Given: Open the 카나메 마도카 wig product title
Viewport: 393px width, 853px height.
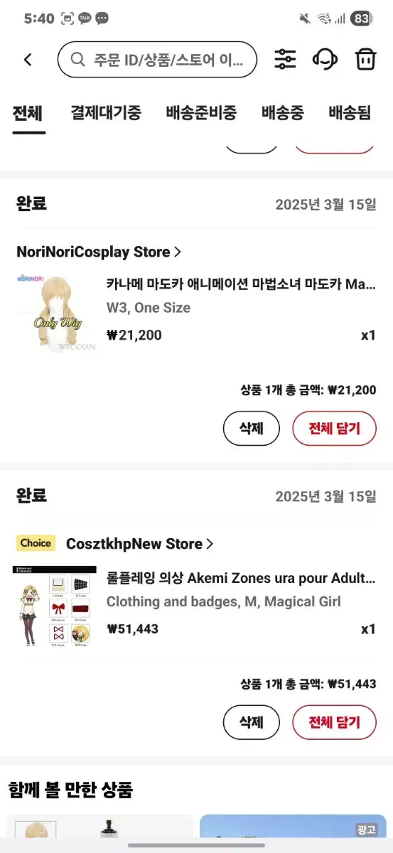Looking at the screenshot, I should pos(241,284).
